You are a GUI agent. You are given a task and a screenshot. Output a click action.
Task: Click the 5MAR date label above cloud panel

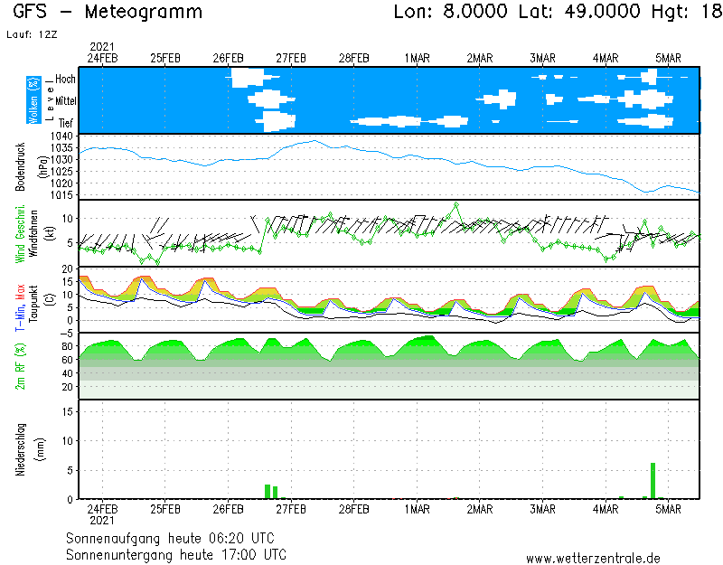[x=668, y=58]
